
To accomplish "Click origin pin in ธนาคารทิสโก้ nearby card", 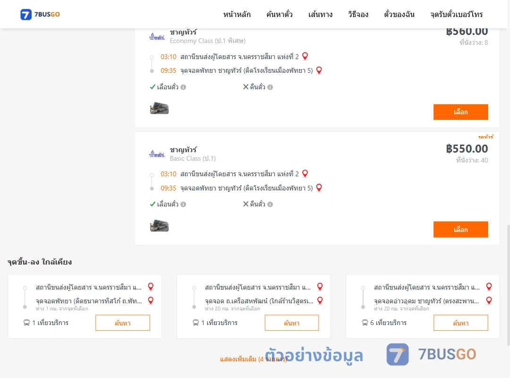I will coord(151,287).
